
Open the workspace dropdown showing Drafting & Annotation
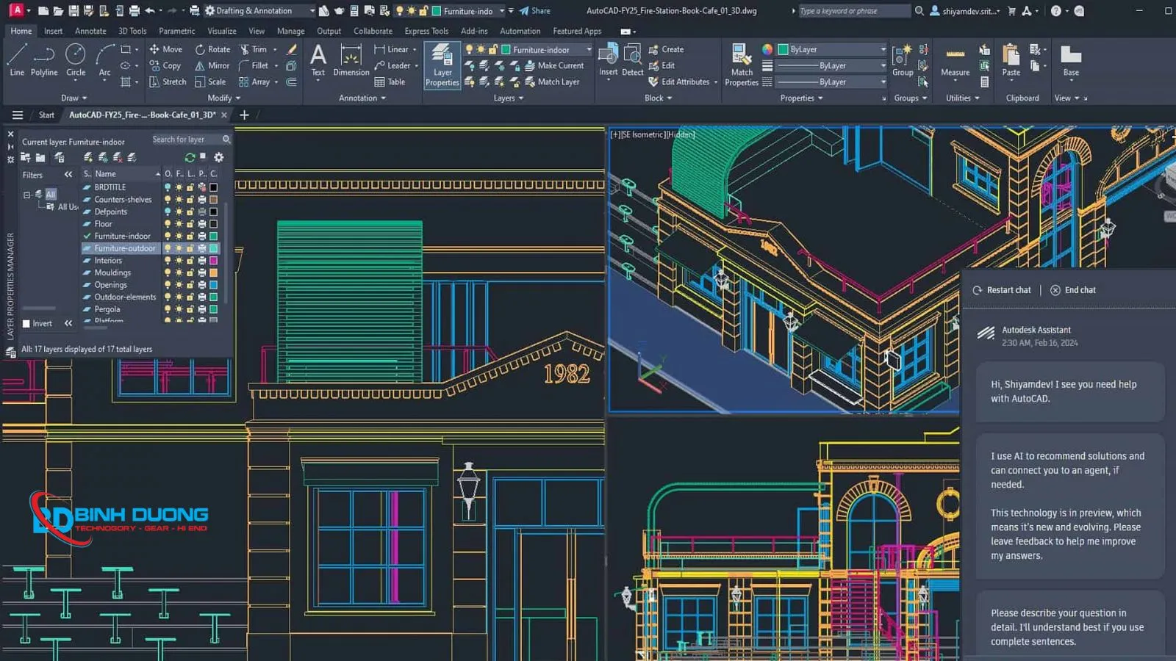312,10
